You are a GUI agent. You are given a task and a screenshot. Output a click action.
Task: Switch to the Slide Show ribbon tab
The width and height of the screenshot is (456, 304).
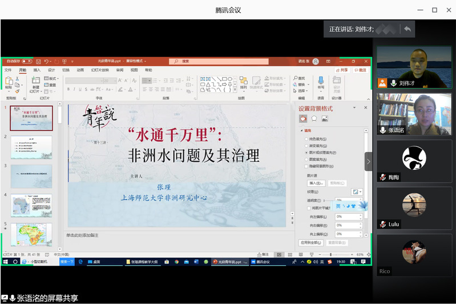(100, 70)
